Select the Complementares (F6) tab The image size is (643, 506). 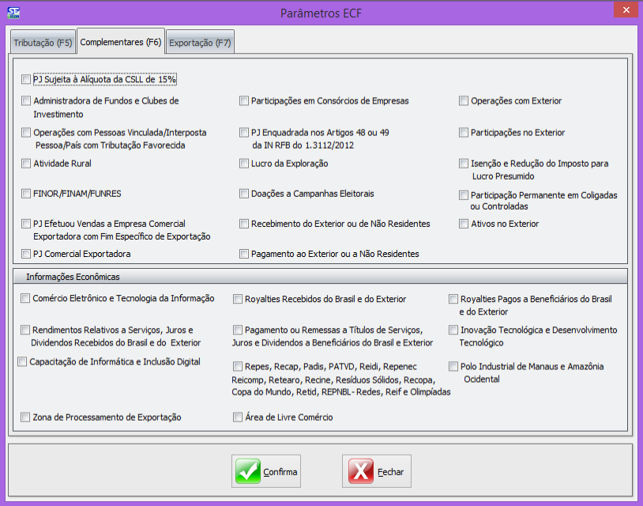click(121, 42)
